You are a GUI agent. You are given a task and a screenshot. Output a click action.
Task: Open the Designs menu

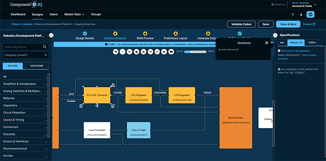coord(37,15)
